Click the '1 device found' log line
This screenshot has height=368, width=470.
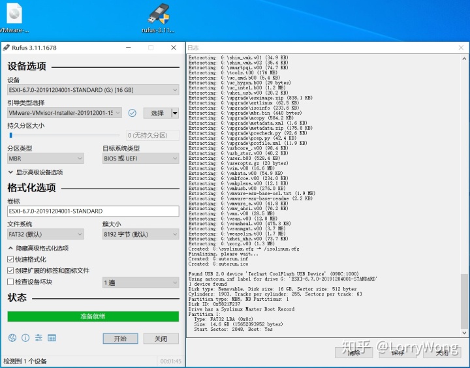coord(208,284)
